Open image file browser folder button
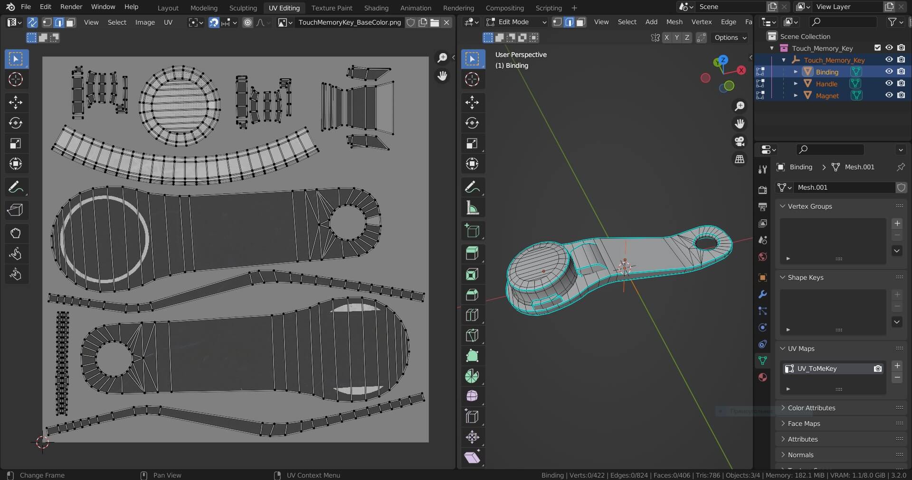Viewport: 912px width, 480px height. 435,22
